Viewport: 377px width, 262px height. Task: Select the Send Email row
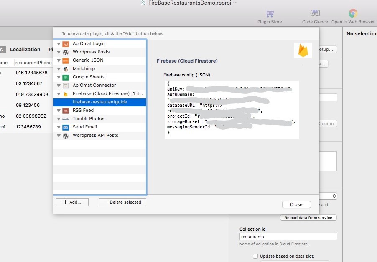[100, 127]
